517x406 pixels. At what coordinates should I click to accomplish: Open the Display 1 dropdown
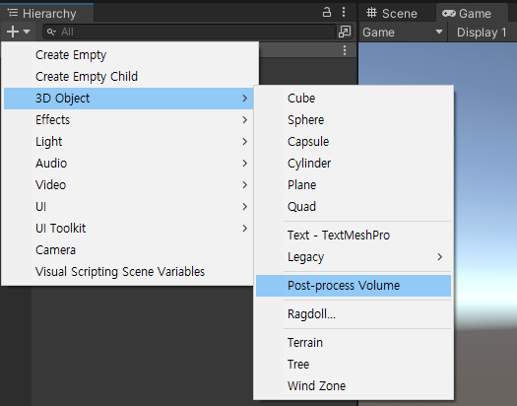tap(482, 33)
